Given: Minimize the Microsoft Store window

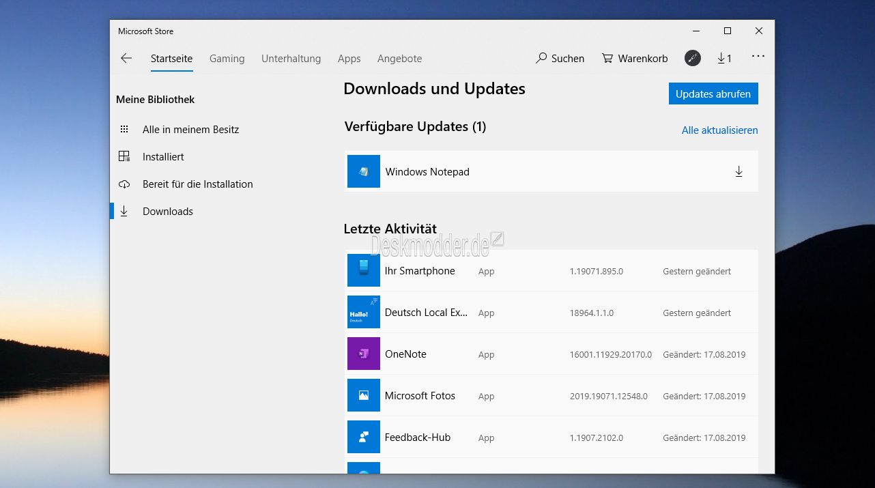Looking at the screenshot, I should pyautogui.click(x=696, y=31).
